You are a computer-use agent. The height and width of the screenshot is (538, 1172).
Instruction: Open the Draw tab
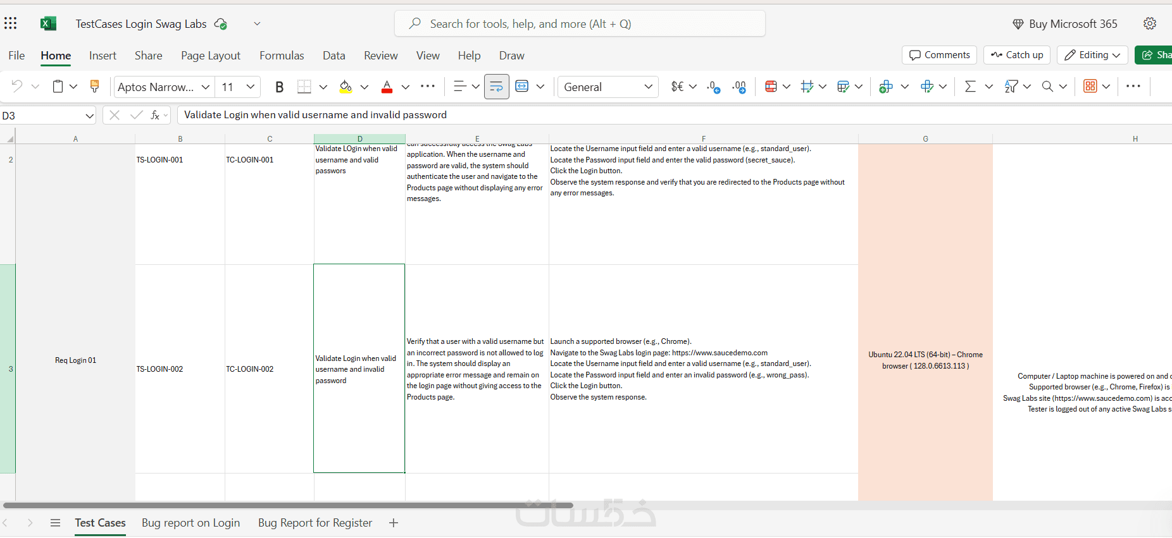coord(511,56)
